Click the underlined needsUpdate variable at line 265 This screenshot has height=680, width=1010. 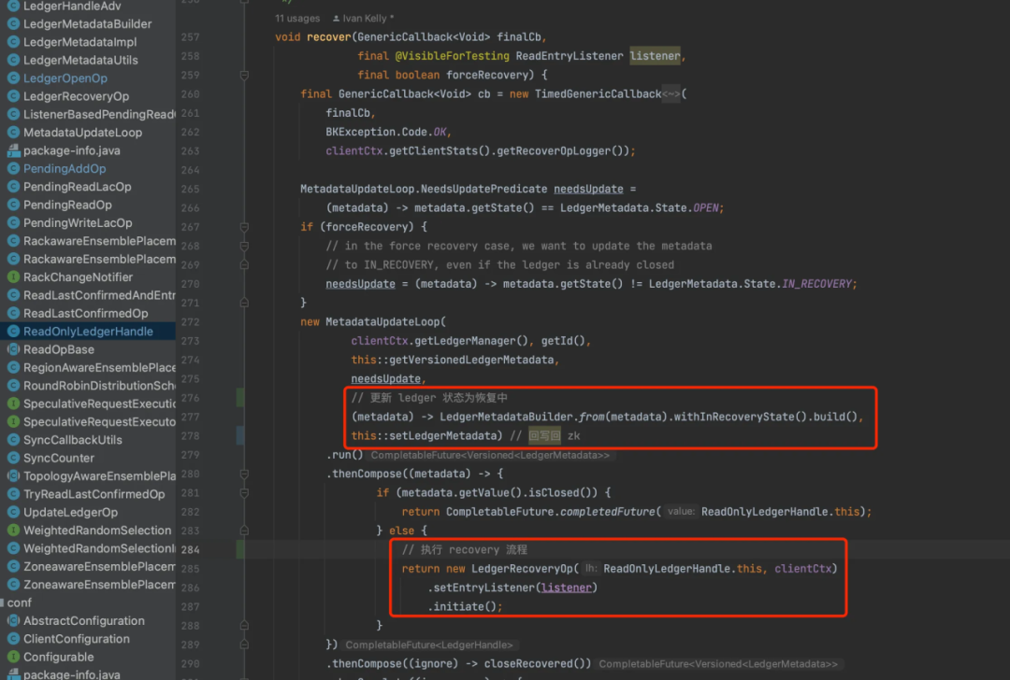coord(588,189)
